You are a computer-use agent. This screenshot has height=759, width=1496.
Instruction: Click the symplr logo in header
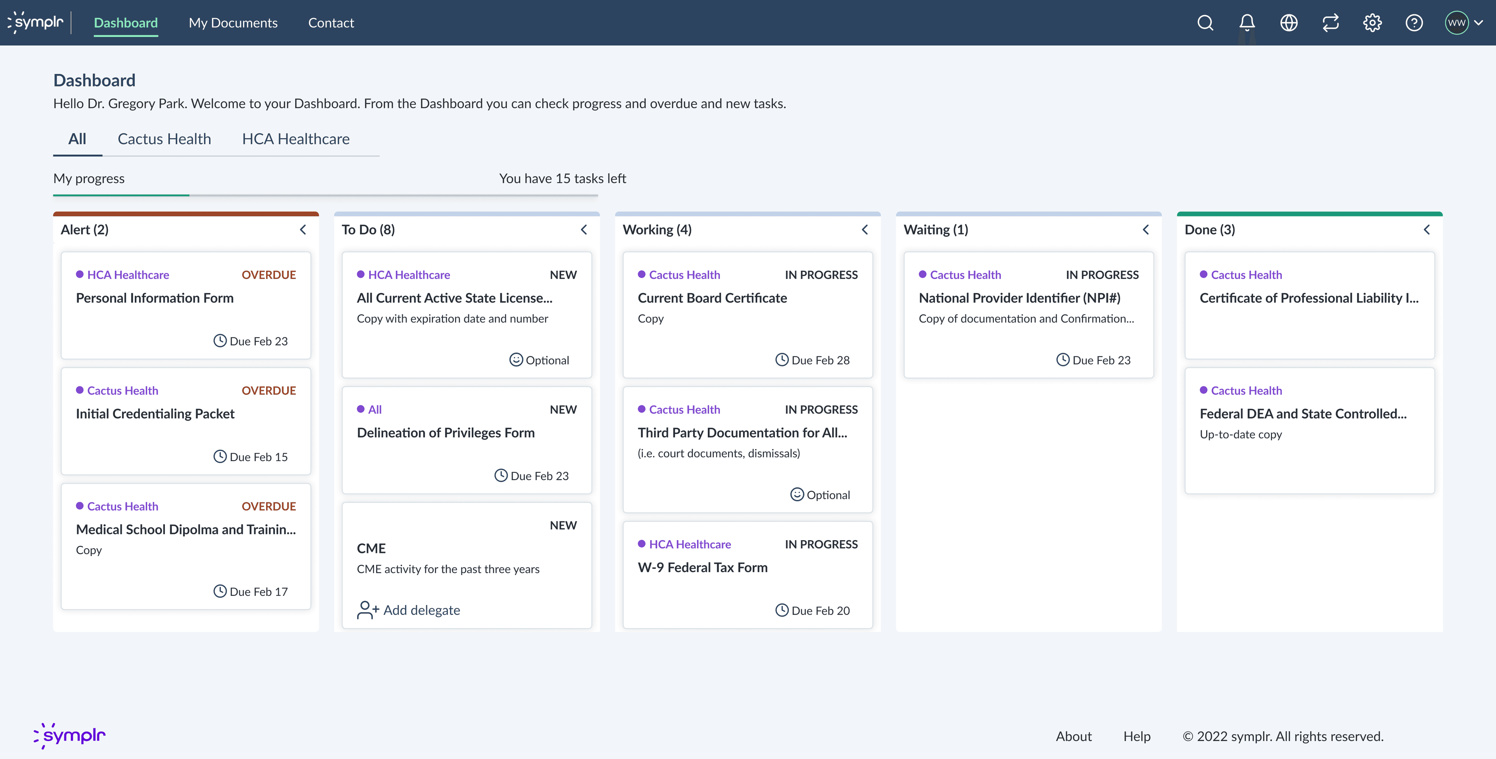point(36,22)
